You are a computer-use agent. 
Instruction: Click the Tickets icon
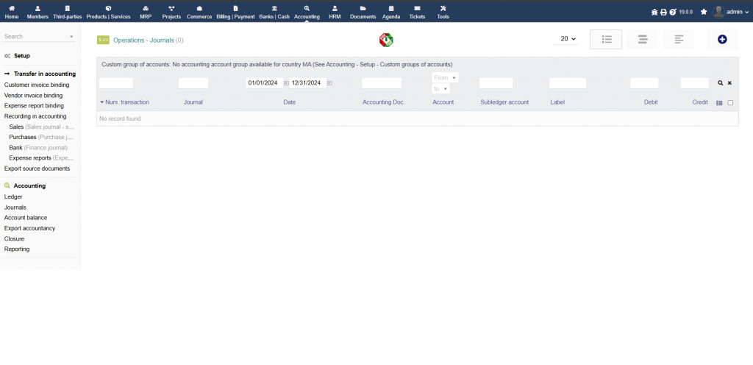(417, 8)
